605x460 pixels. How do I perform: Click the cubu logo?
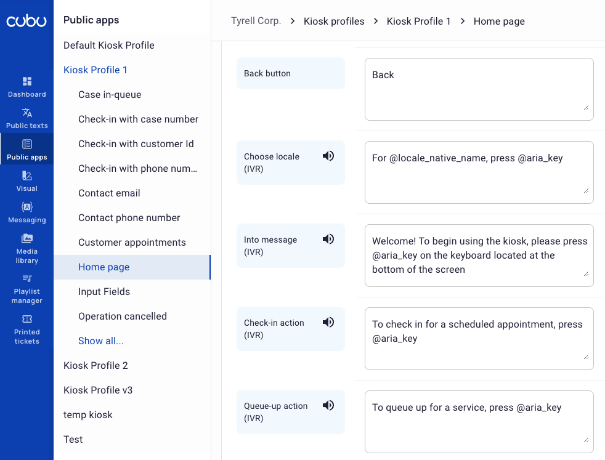(26, 21)
